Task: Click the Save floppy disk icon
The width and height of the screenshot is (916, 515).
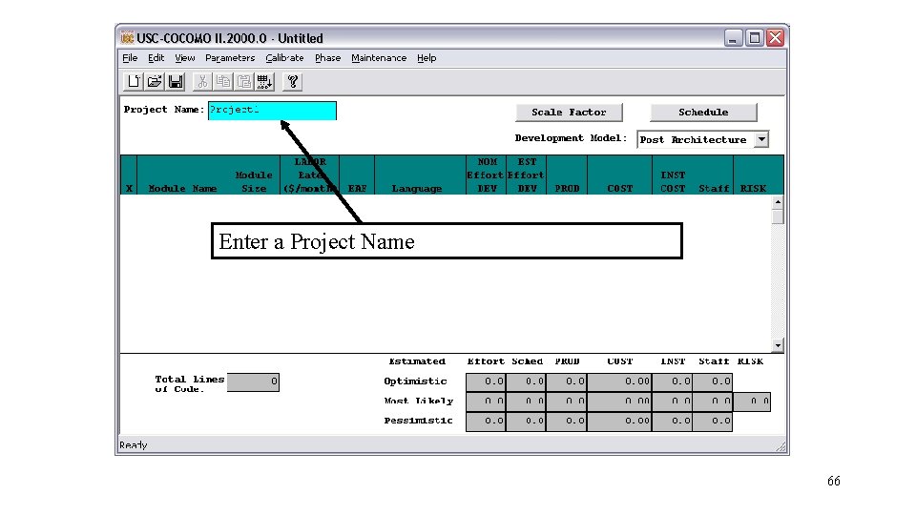Action: tap(176, 82)
